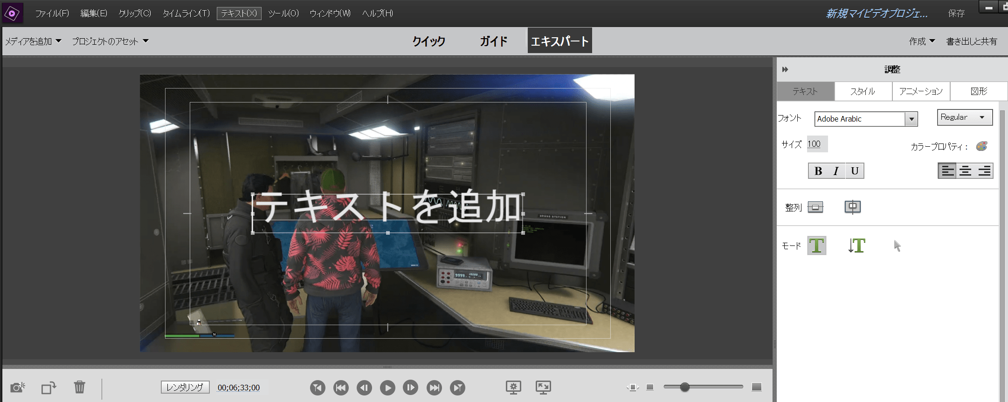Image resolution: width=1008 pixels, height=402 pixels.
Task: Click the Adobe Arabic font name field
Action: (x=860, y=119)
